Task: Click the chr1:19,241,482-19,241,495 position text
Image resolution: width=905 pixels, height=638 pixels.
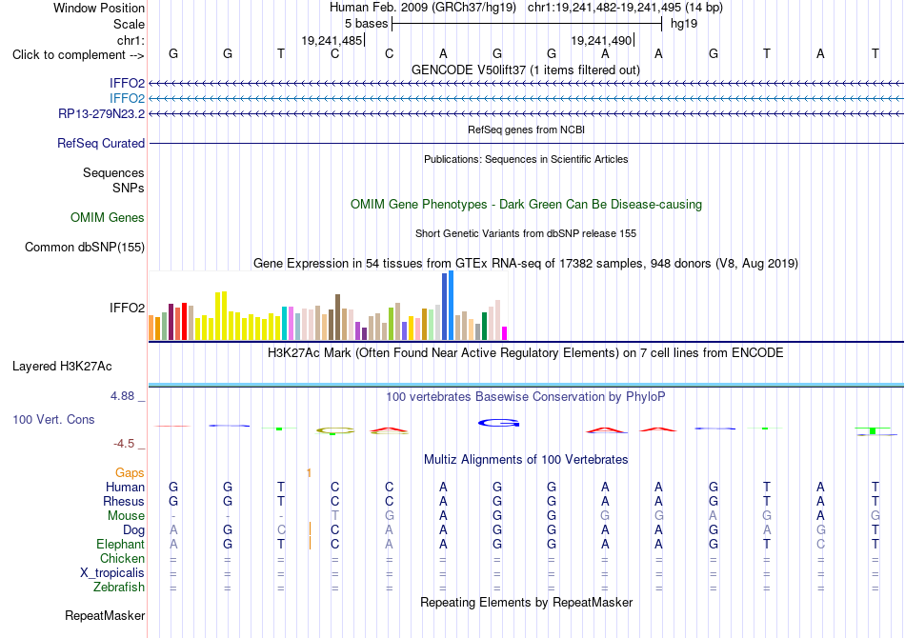Action: coord(604,8)
